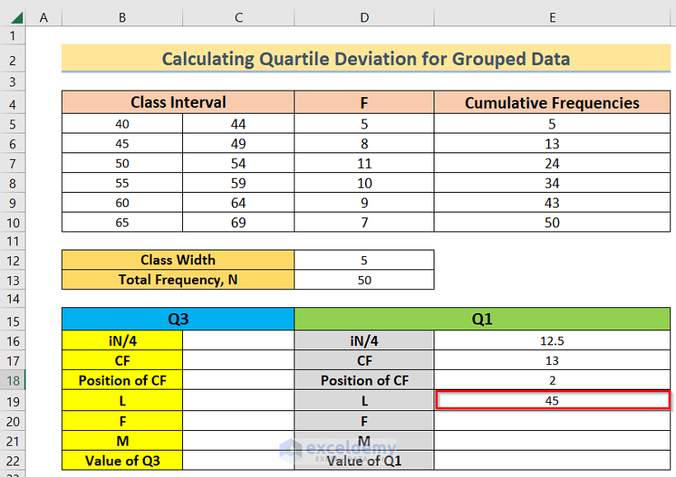Select the 'Class Width' label cell

[x=178, y=260]
